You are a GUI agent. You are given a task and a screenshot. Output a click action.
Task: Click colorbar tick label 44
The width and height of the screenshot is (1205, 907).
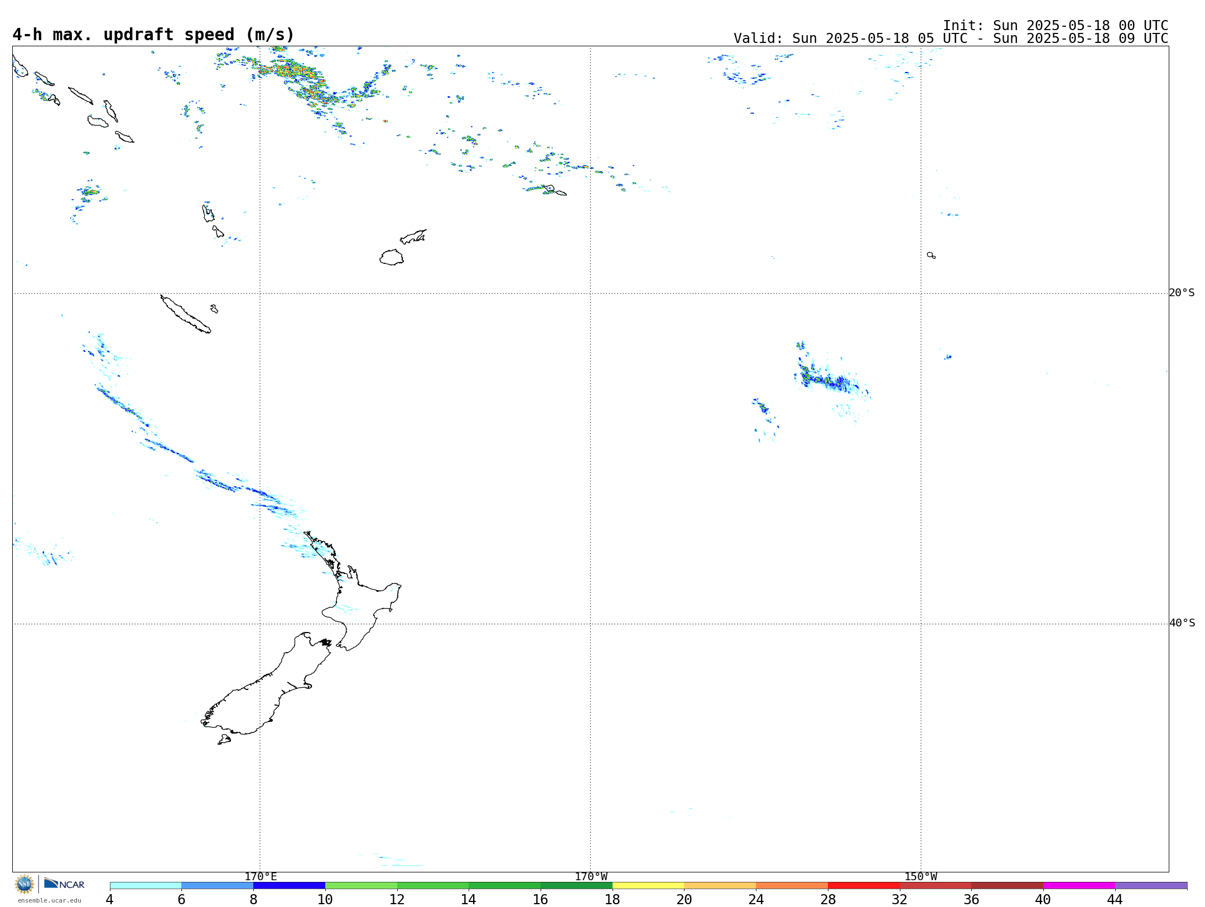(x=1115, y=900)
